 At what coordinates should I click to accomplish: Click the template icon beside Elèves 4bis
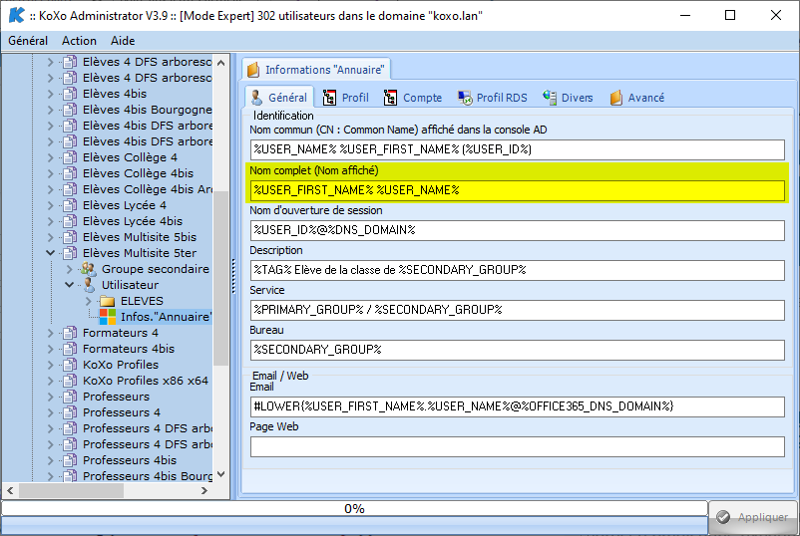70,94
